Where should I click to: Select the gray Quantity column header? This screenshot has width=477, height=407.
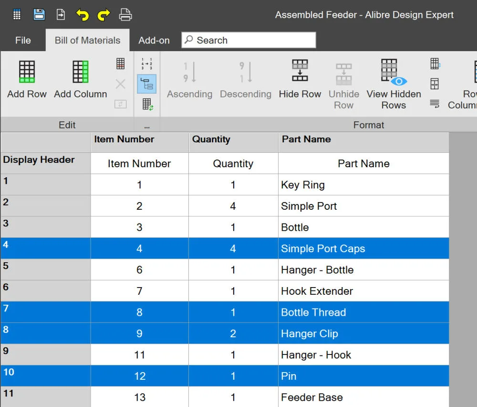pyautogui.click(x=233, y=142)
